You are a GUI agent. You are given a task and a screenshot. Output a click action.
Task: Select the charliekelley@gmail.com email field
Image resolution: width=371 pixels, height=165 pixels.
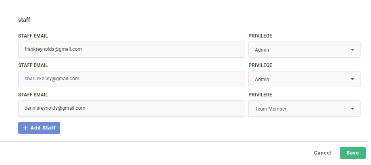(x=131, y=79)
